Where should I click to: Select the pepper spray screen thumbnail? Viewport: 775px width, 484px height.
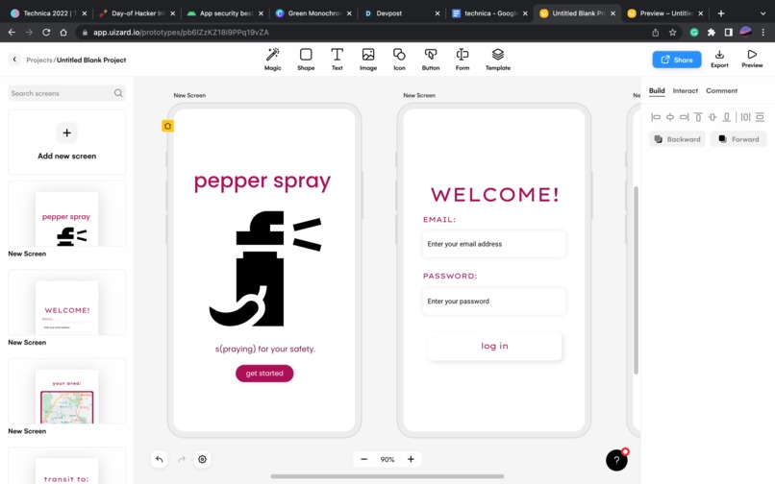[x=66, y=214]
